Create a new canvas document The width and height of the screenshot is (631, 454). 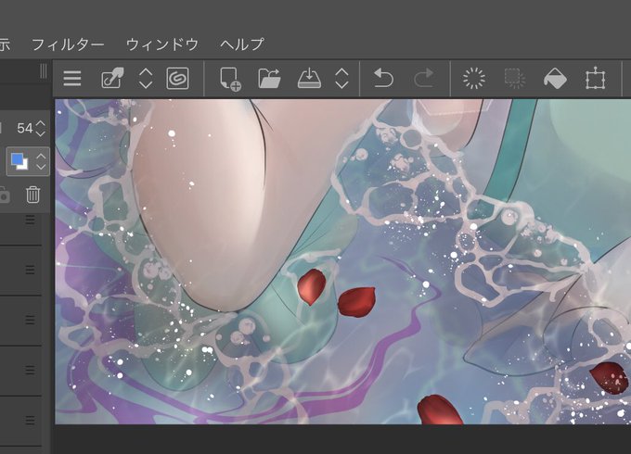click(230, 79)
